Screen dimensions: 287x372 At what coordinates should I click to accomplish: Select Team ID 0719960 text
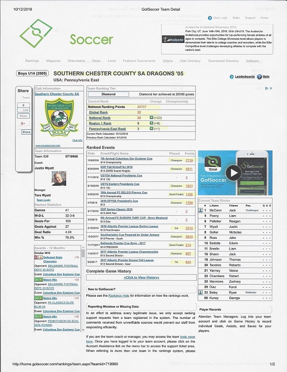71,156
